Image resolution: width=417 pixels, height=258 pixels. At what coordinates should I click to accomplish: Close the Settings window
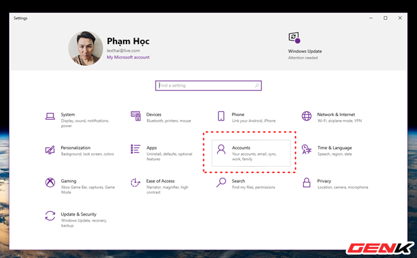[399, 18]
